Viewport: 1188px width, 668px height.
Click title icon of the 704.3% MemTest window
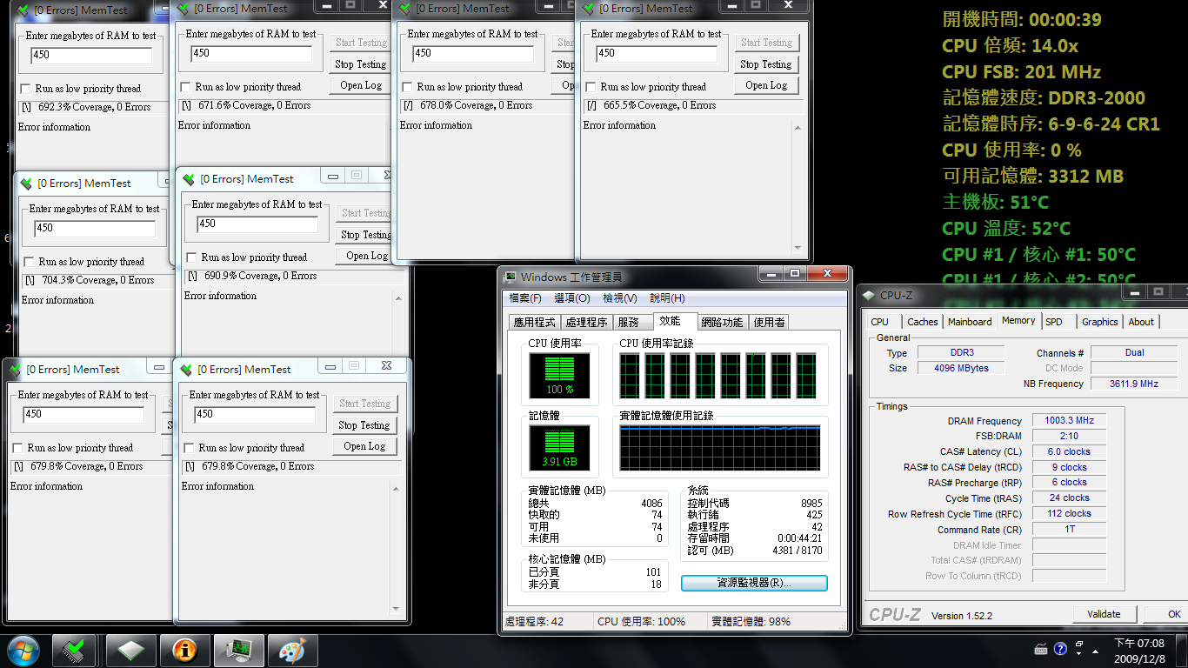point(27,184)
